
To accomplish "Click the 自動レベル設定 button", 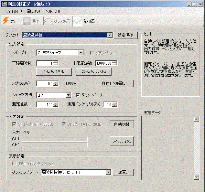I will (x=114, y=83).
